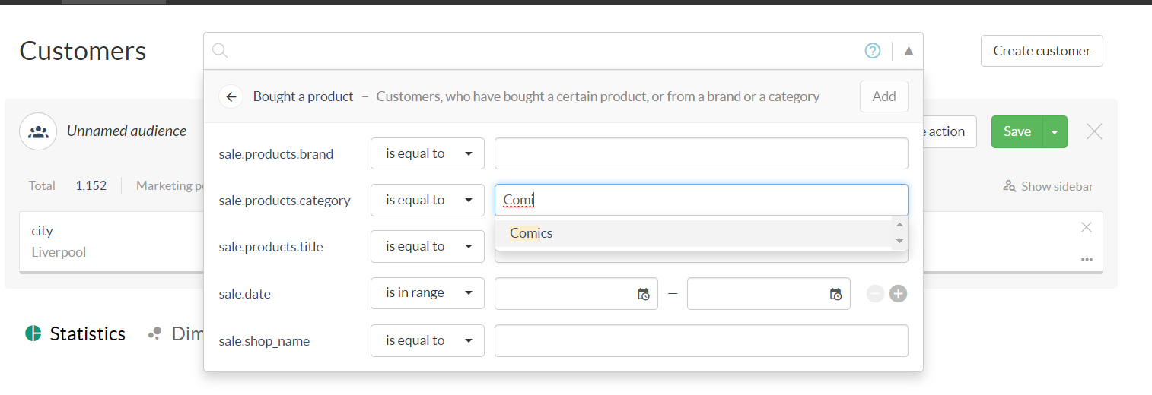Open the sale.date end calendar picker
The image size is (1152, 395).
click(x=835, y=294)
